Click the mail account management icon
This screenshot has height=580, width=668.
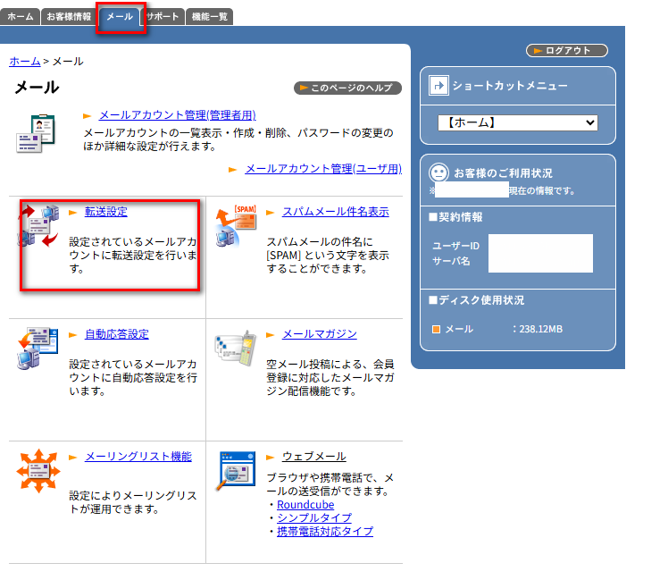coord(36,134)
